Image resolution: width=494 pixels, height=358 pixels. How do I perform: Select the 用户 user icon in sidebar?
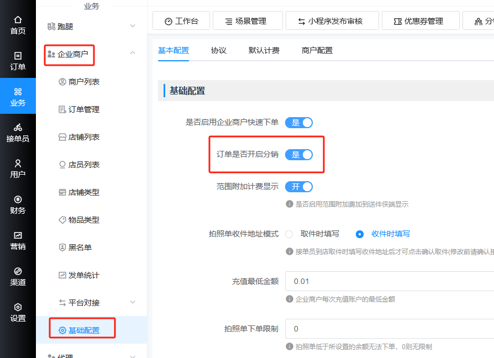[x=18, y=163]
